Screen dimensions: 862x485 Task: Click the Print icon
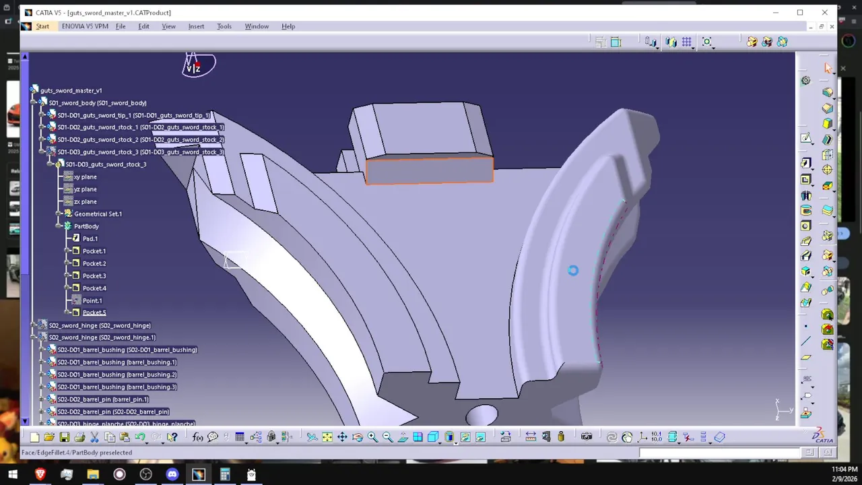(79, 437)
